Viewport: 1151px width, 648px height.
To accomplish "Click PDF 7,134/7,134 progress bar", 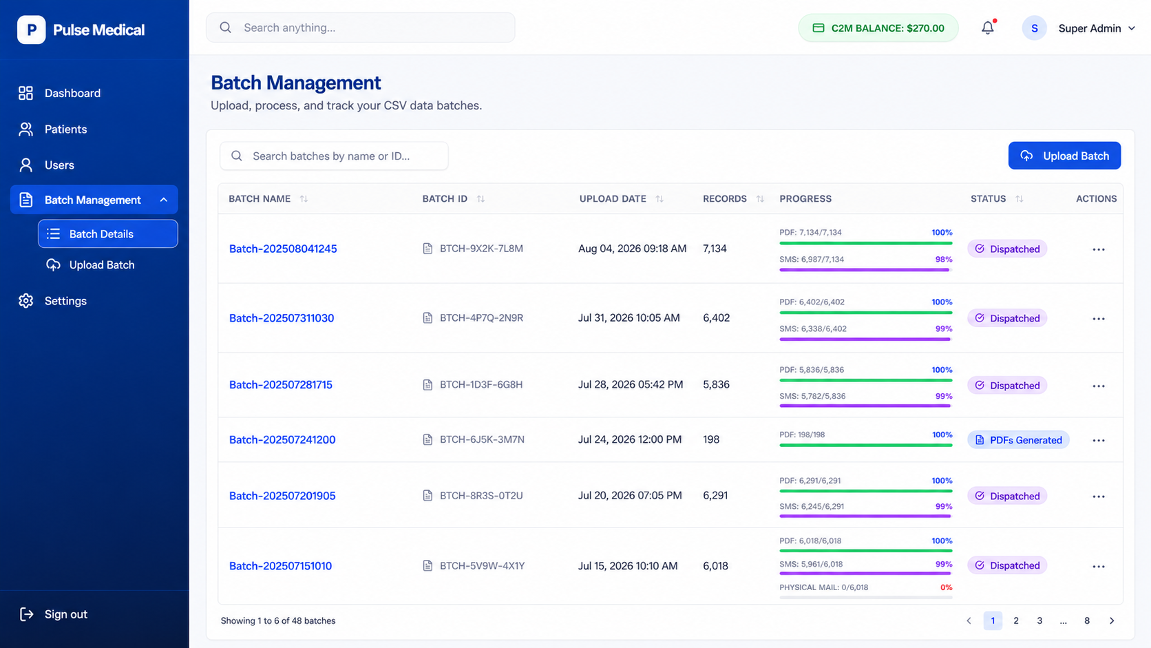I will click(866, 243).
